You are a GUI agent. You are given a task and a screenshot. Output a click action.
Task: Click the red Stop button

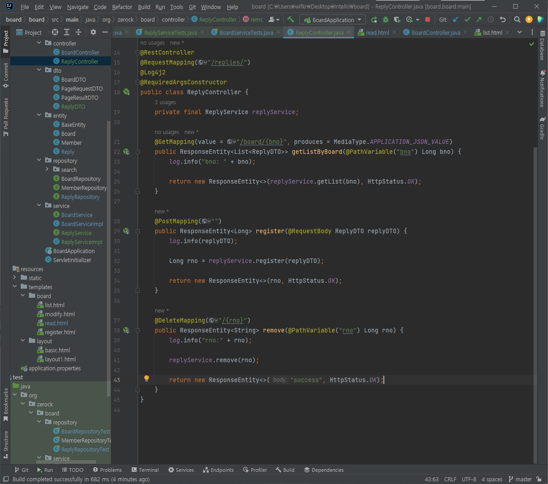[x=428, y=19]
